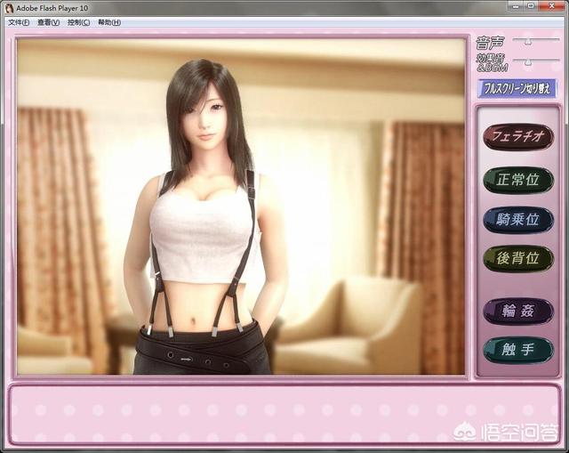This screenshot has width=569, height=453.
Task: Minimize the Flash Player window
Action: click(x=516, y=5)
